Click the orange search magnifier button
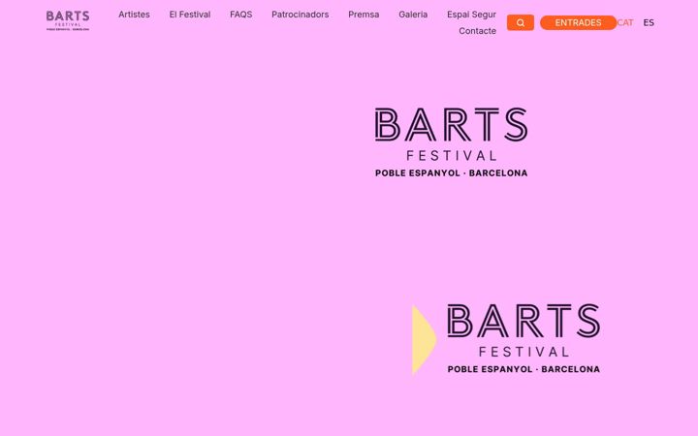This screenshot has height=436, width=698. tap(521, 22)
